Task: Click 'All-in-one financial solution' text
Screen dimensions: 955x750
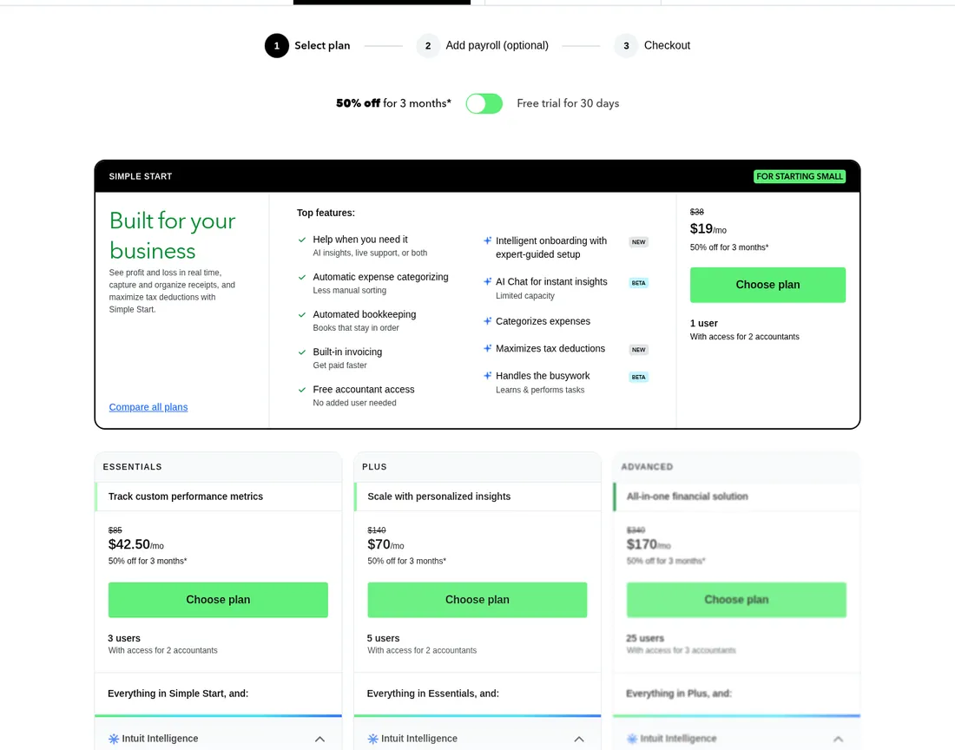Action: (687, 497)
